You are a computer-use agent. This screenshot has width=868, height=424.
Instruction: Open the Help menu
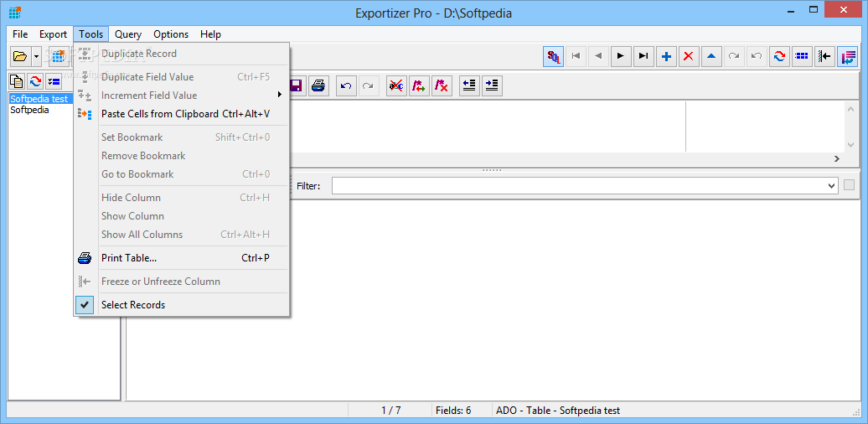211,34
